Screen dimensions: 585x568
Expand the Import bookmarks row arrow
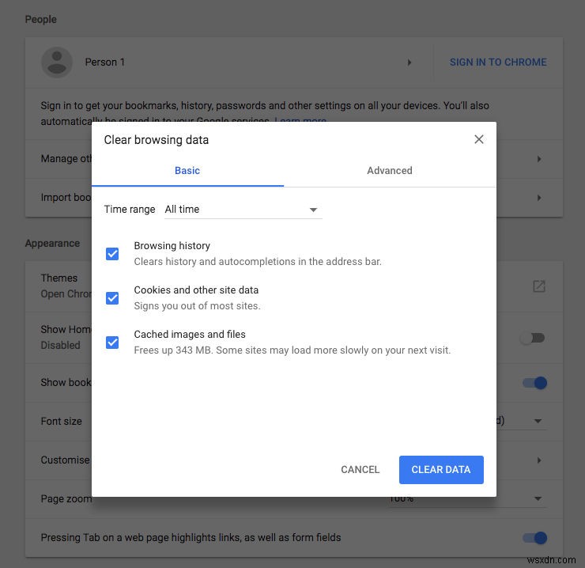539,198
